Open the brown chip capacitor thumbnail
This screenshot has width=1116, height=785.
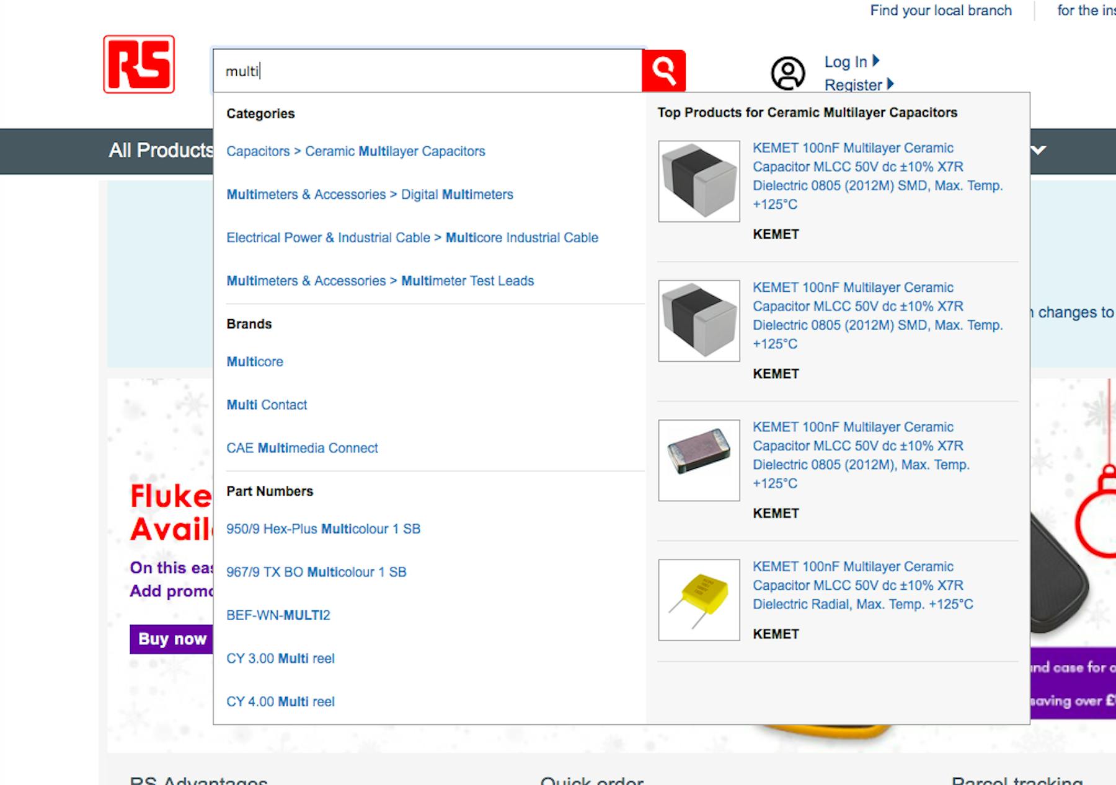(699, 460)
